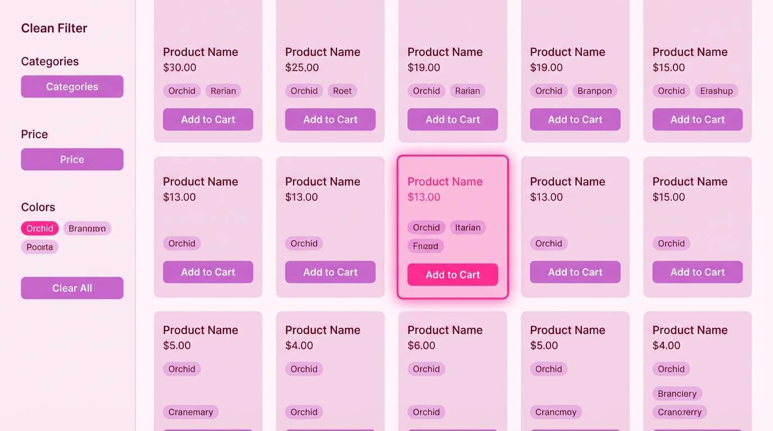The width and height of the screenshot is (773, 431).
Task: Click the Branciery tag on the $4.00 product
Action: (x=677, y=393)
